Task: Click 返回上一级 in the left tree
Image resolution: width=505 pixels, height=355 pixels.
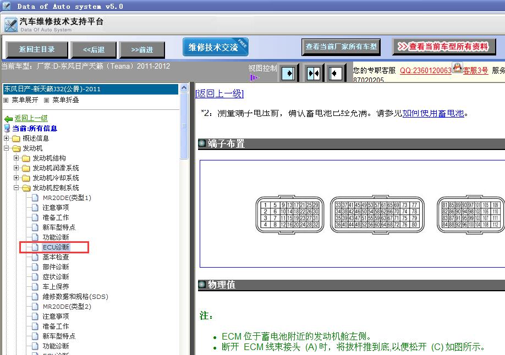Action: point(31,119)
